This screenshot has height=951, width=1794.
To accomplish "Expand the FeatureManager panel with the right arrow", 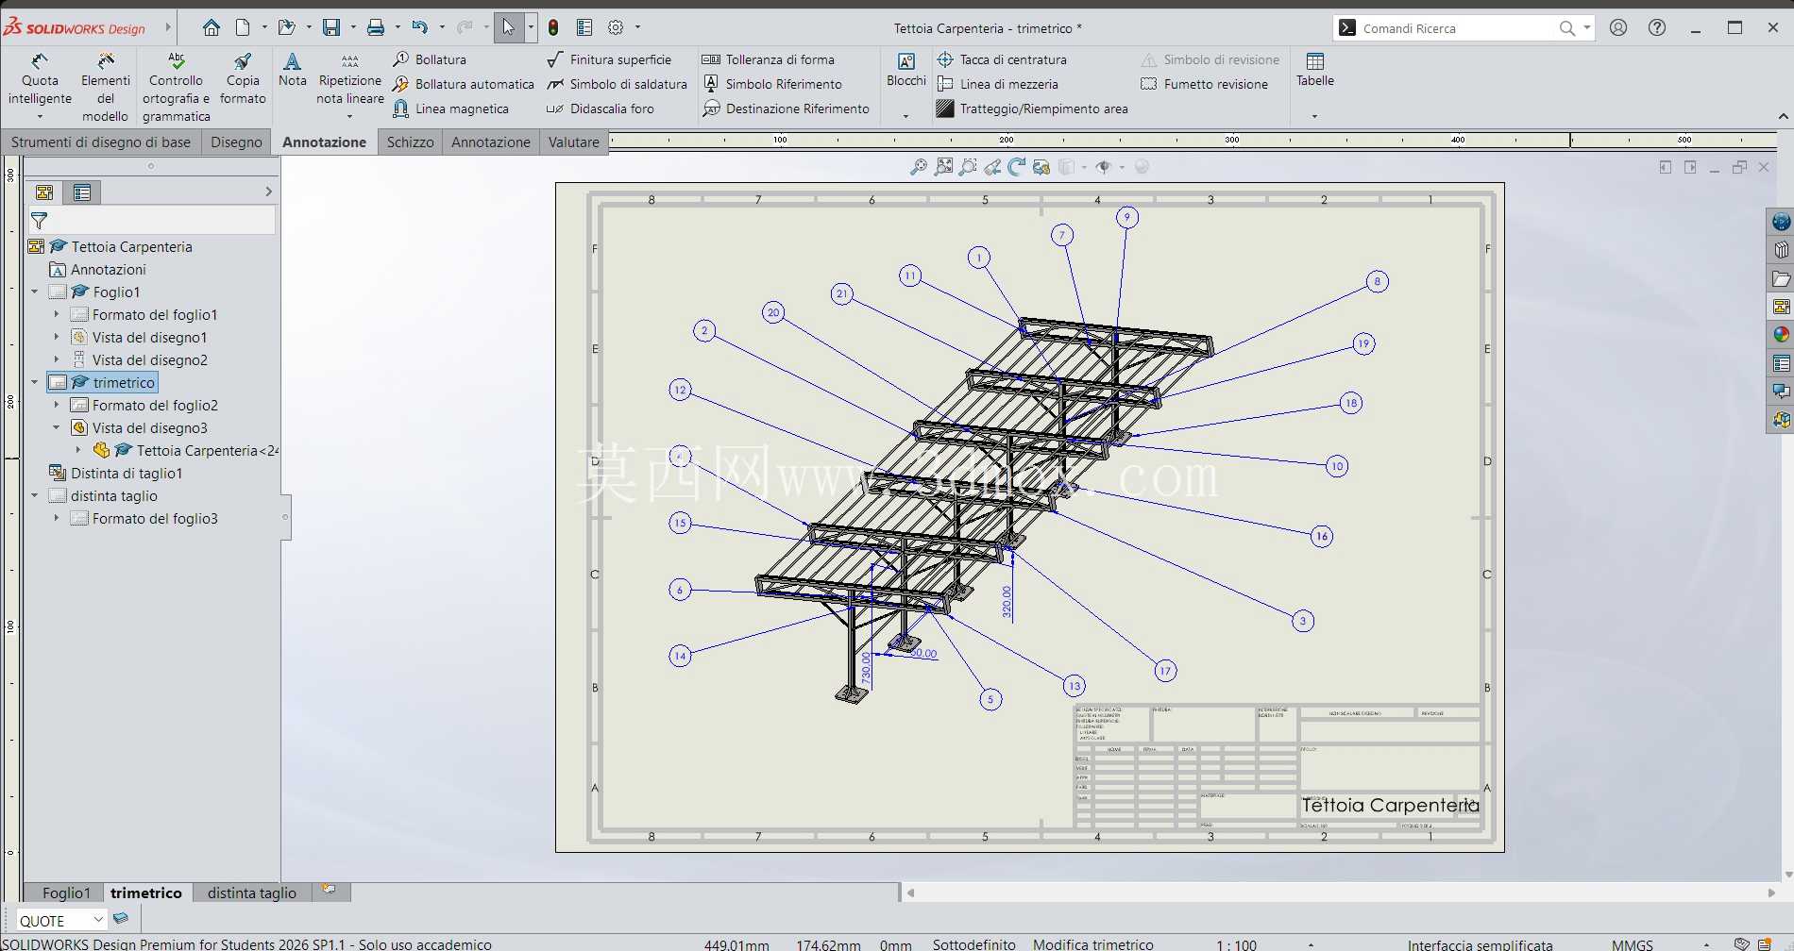I will pyautogui.click(x=269, y=192).
